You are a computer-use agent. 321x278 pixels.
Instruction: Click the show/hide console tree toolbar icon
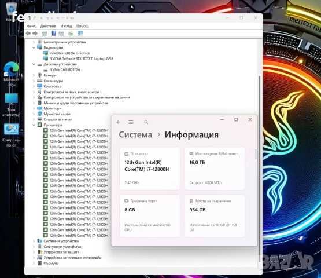[x=45, y=34]
